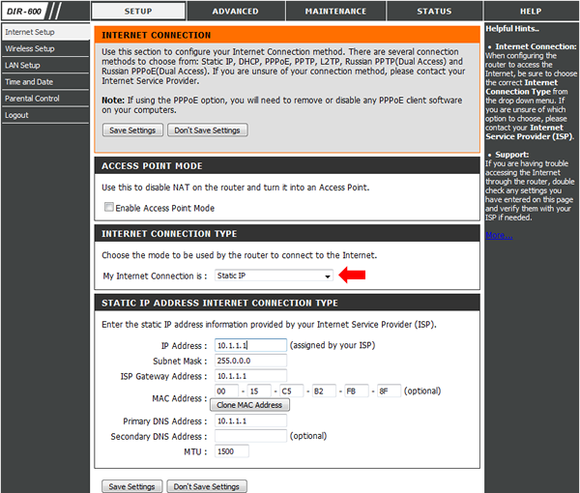Click the MAC Address field containing FB
The width and height of the screenshot is (580, 493).
(357, 391)
